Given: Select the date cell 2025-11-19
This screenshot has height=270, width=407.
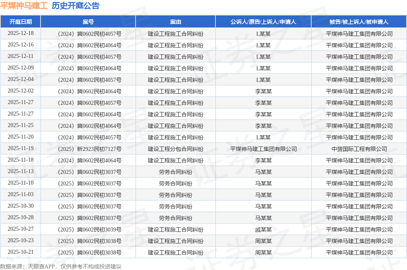Looking at the screenshot, I should (21, 148).
